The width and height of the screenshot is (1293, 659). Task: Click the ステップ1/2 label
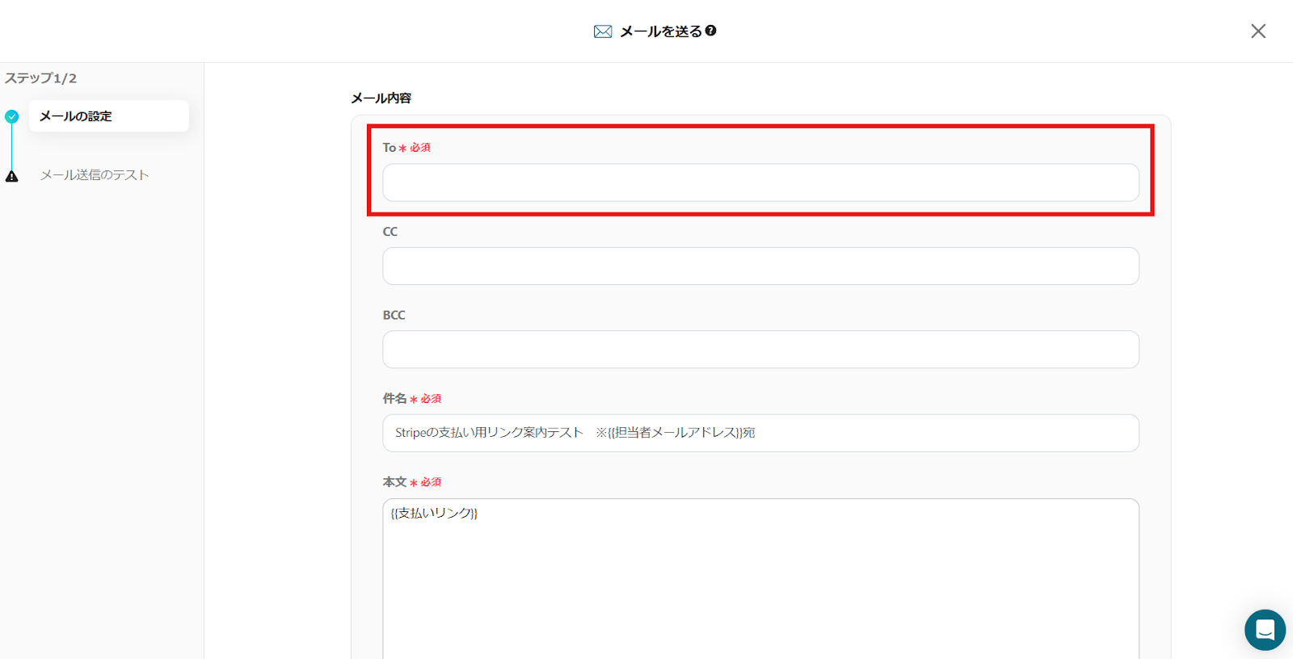tap(41, 78)
